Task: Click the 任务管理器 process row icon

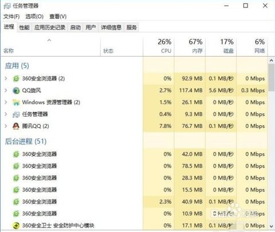Action: tap(16, 114)
